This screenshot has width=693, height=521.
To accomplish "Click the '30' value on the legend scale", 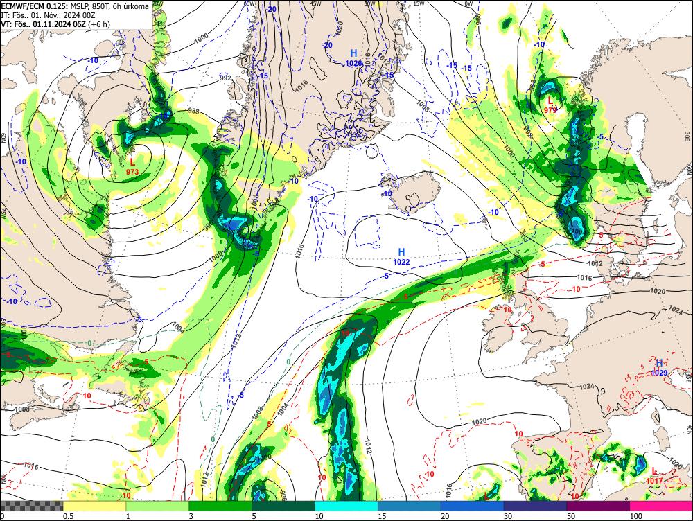I will tap(508, 516).
